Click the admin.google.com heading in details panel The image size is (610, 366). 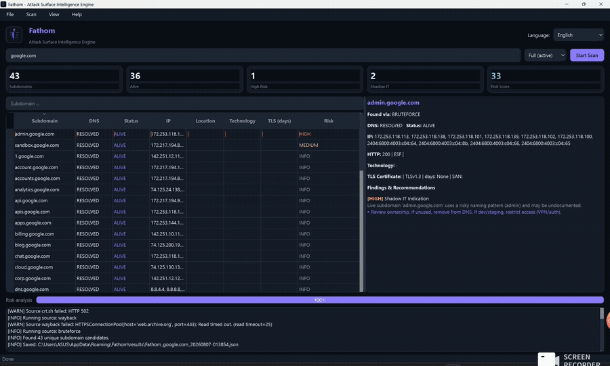pos(393,103)
